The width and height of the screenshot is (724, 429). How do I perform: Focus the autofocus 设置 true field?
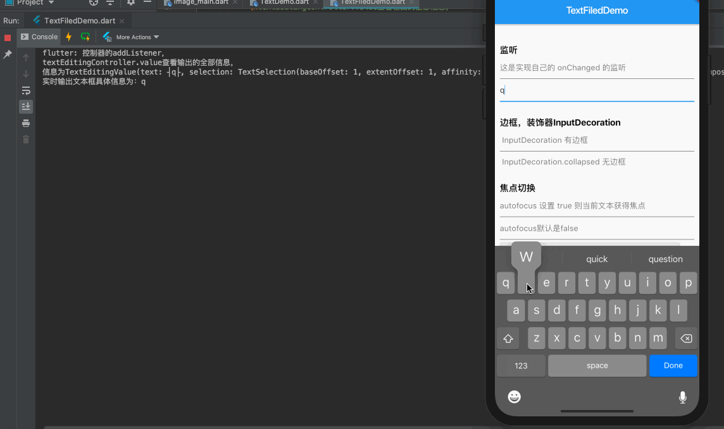tap(597, 206)
